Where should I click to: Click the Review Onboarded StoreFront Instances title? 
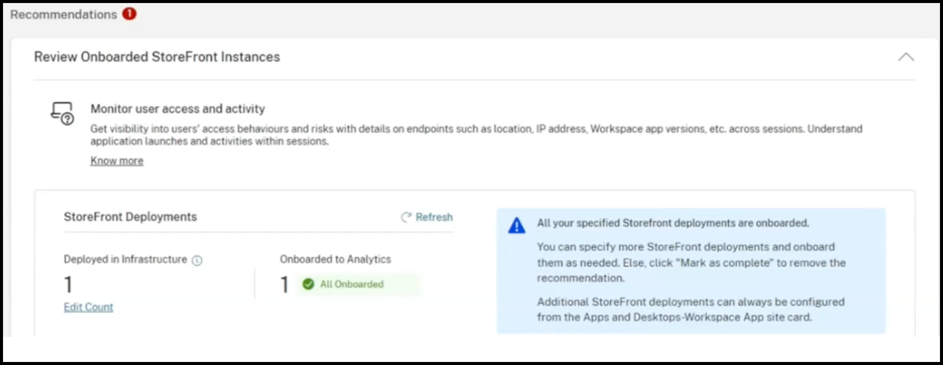pyautogui.click(x=157, y=57)
